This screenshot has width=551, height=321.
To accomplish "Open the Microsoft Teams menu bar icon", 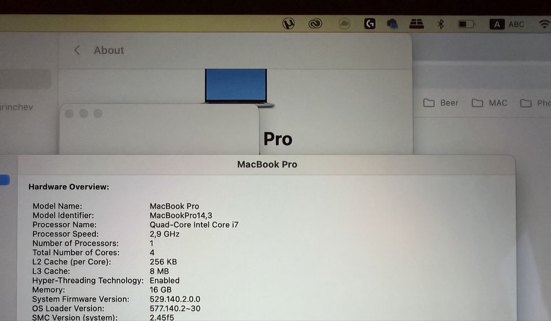I will coord(392,24).
